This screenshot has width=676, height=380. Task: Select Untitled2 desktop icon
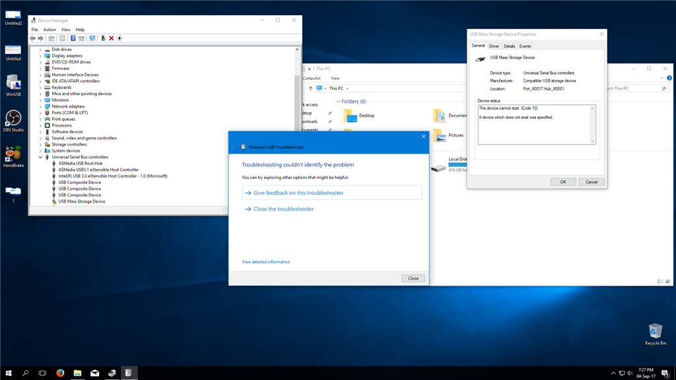(13, 18)
